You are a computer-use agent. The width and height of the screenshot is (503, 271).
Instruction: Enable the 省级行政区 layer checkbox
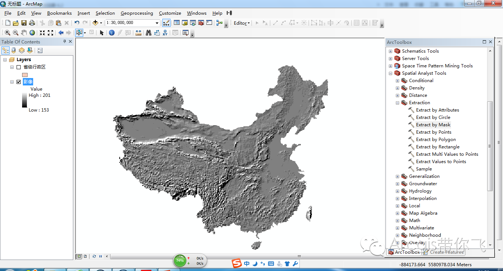(18, 67)
